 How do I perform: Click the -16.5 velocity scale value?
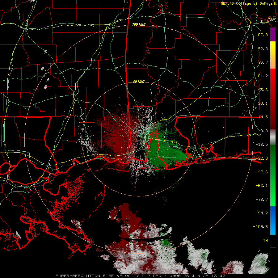[x=262, y=144]
